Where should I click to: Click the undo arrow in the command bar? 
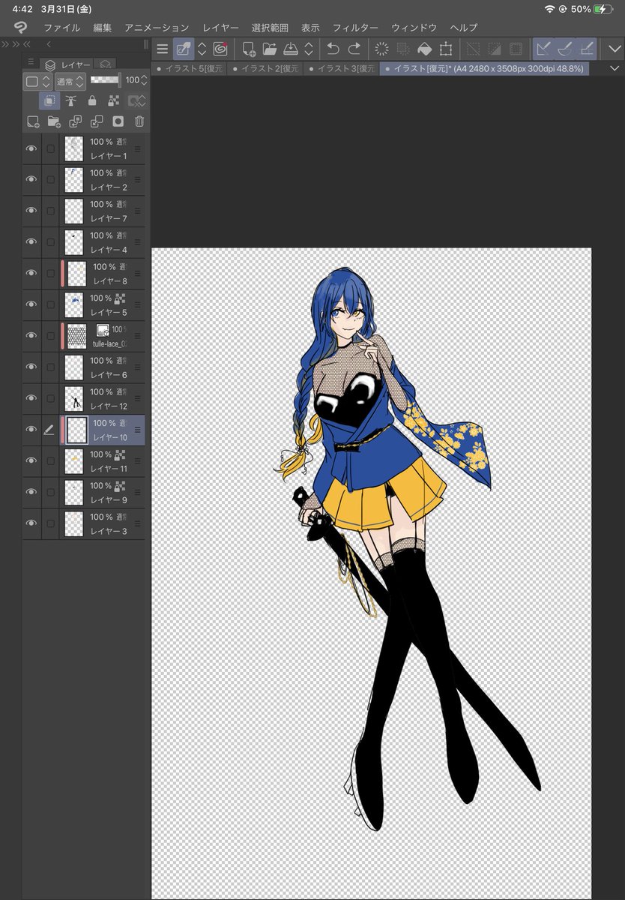click(x=333, y=49)
